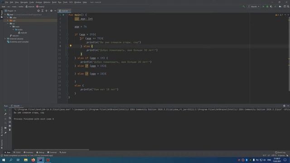Select the out folder in project tree
Viewport: 290px width, 163px height.
click(x=13, y=20)
